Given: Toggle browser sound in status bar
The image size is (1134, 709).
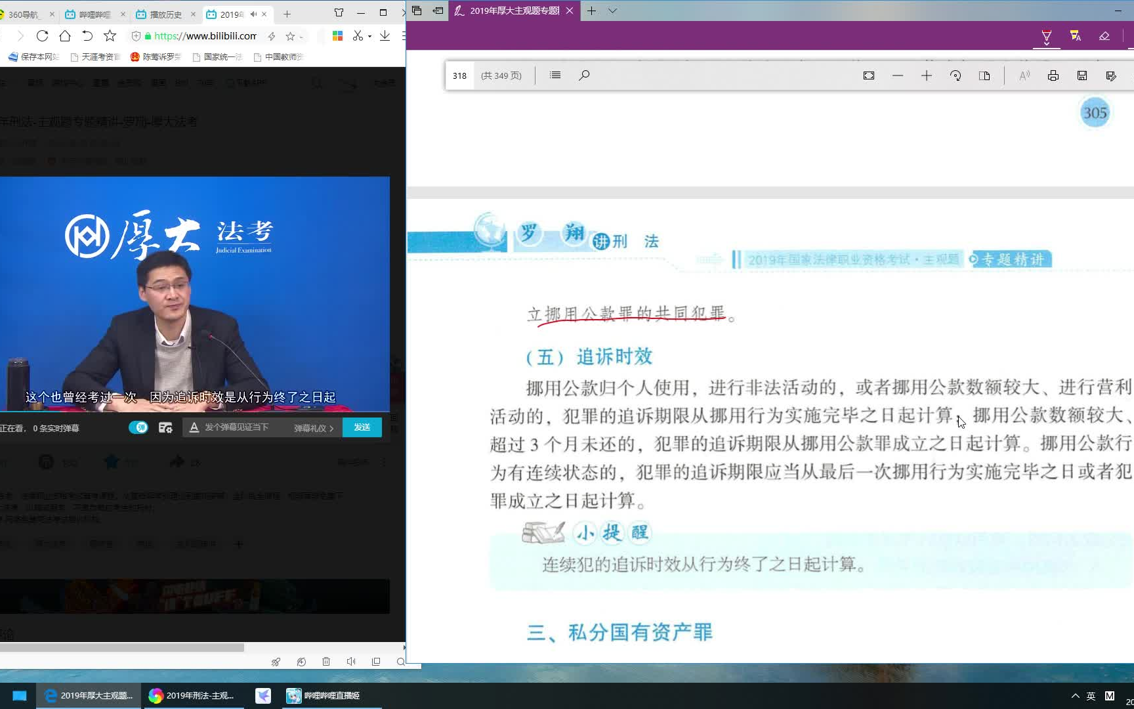Looking at the screenshot, I should [351, 662].
